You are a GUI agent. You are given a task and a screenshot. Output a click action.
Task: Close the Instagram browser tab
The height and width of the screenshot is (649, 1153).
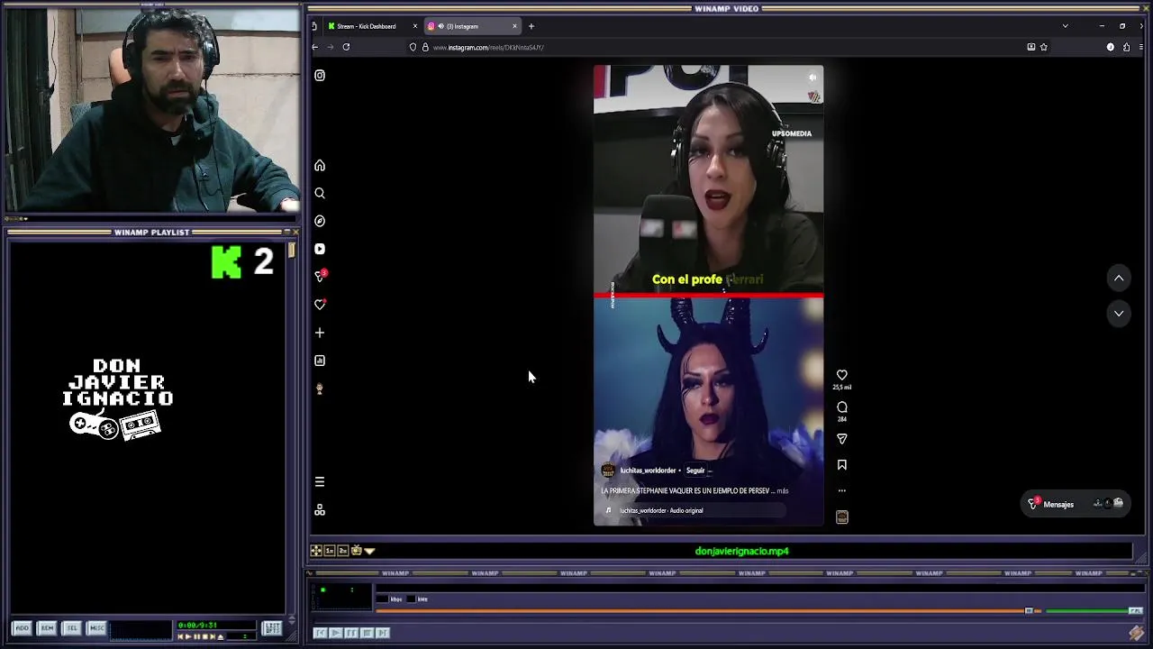click(515, 26)
